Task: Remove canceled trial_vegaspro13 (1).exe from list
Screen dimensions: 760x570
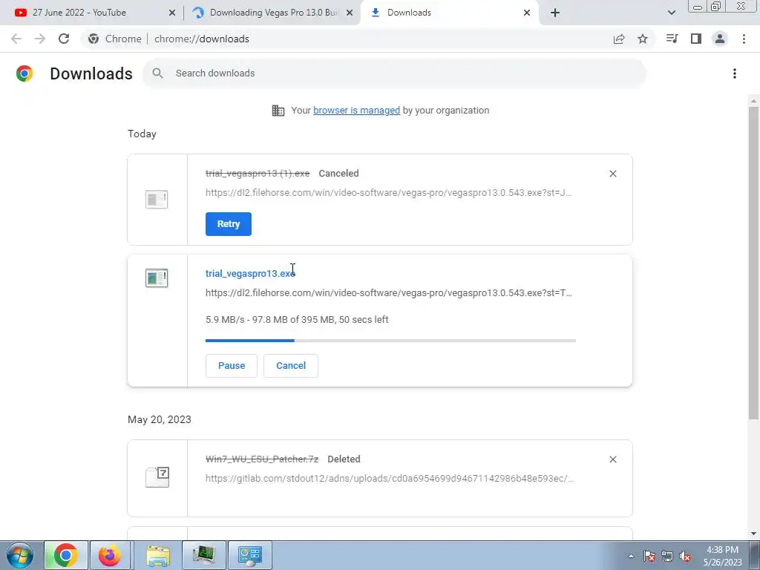Action: coord(612,174)
